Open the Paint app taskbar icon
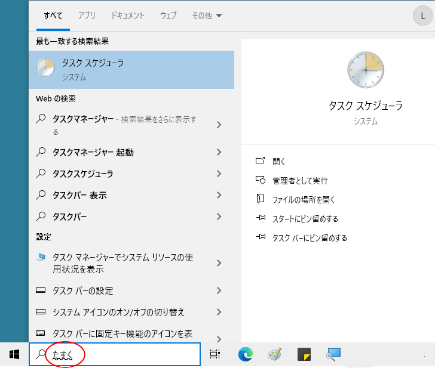 click(x=274, y=354)
